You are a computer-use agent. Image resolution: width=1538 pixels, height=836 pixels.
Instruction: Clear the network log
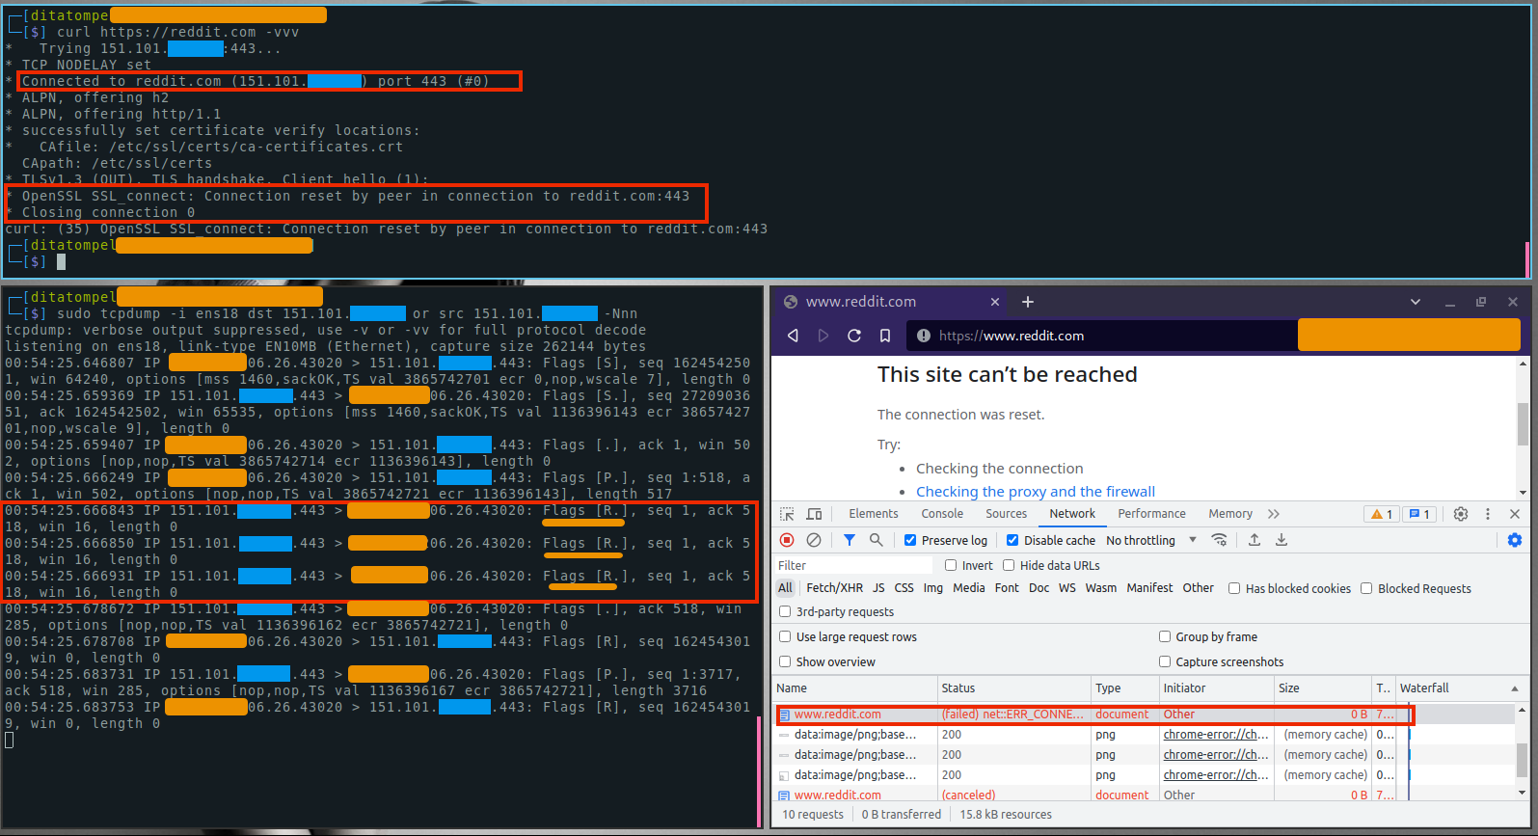(814, 540)
